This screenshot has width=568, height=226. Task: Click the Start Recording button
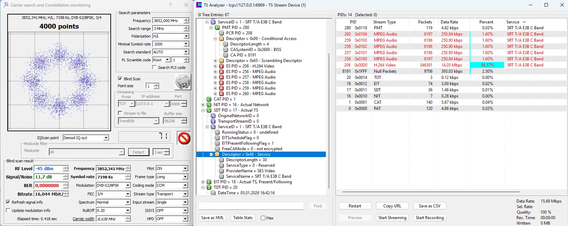click(429, 218)
